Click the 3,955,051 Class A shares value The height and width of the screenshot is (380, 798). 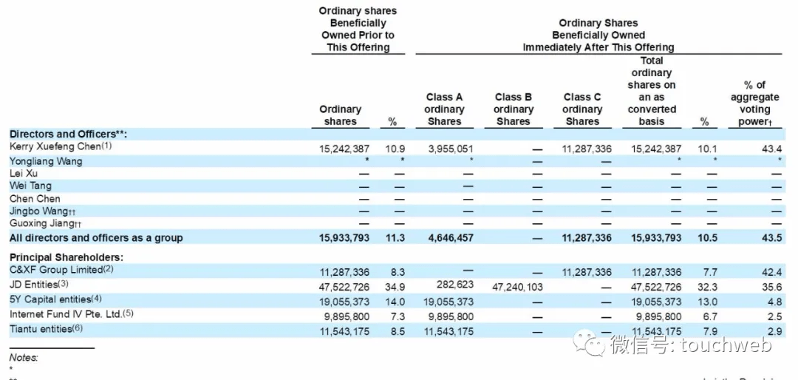point(450,149)
